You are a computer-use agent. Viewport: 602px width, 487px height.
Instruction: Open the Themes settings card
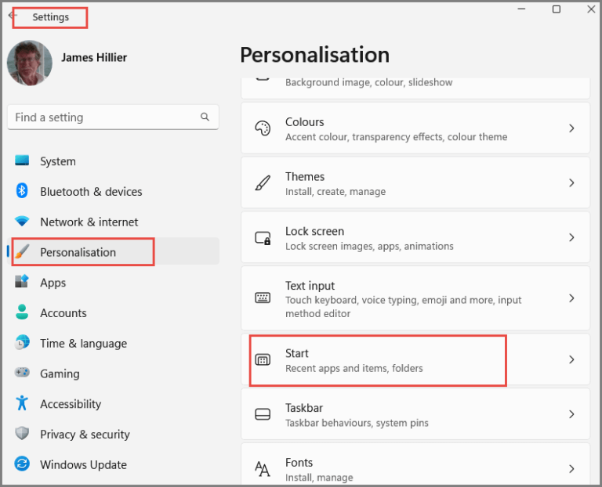click(x=415, y=183)
